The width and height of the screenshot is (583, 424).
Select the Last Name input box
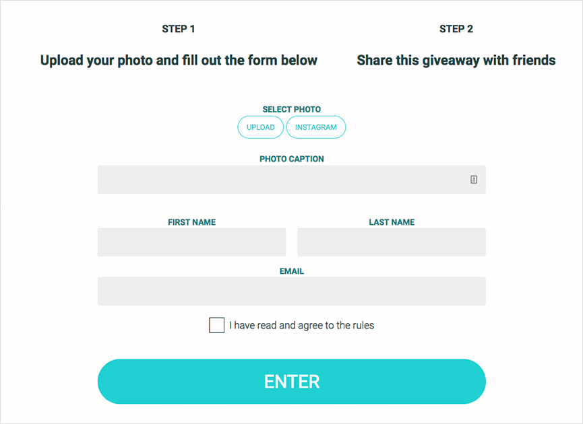point(392,242)
